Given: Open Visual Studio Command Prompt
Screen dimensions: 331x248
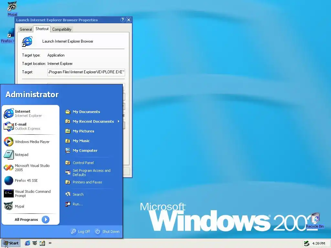Looking at the screenshot, I should pos(30,193).
